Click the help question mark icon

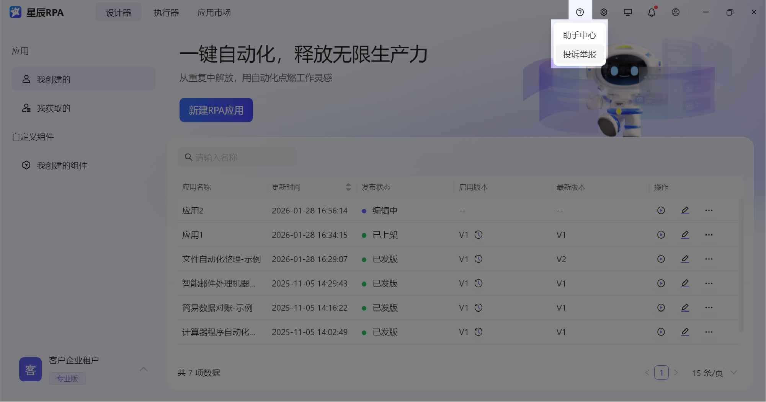pyautogui.click(x=580, y=12)
